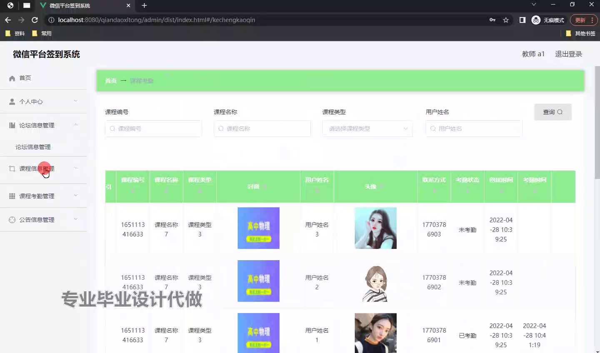The image size is (600, 353).
Task: Click the search icon inside 用户姓名 field
Action: click(433, 129)
